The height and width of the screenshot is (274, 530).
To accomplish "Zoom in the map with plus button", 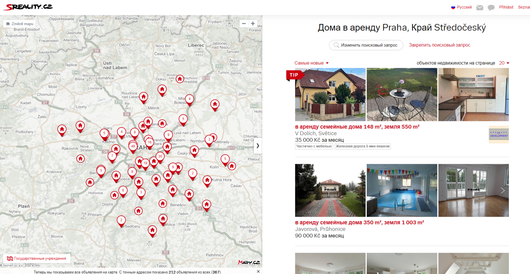I will click(x=253, y=23).
